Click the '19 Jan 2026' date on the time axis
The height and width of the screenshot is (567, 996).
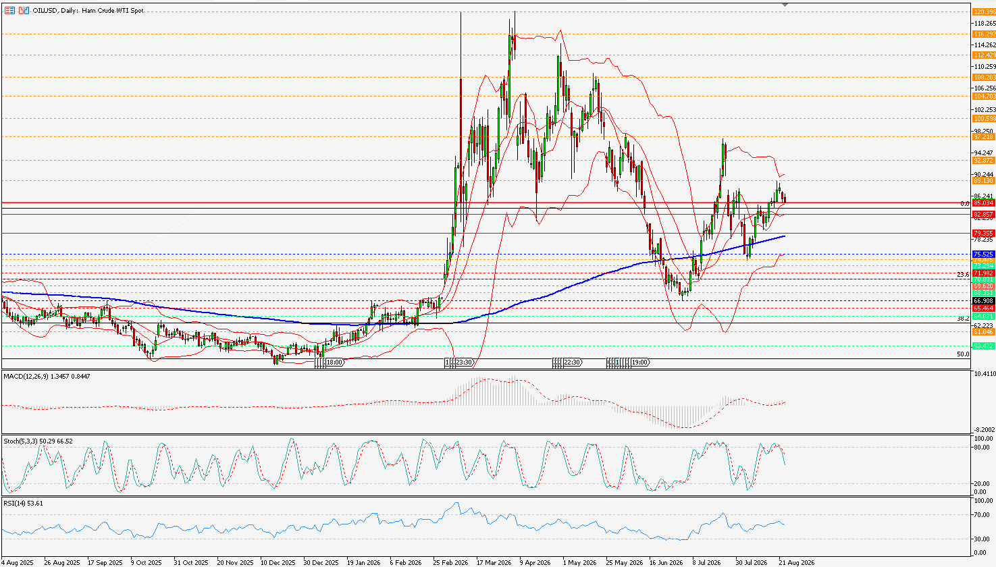[364, 562]
